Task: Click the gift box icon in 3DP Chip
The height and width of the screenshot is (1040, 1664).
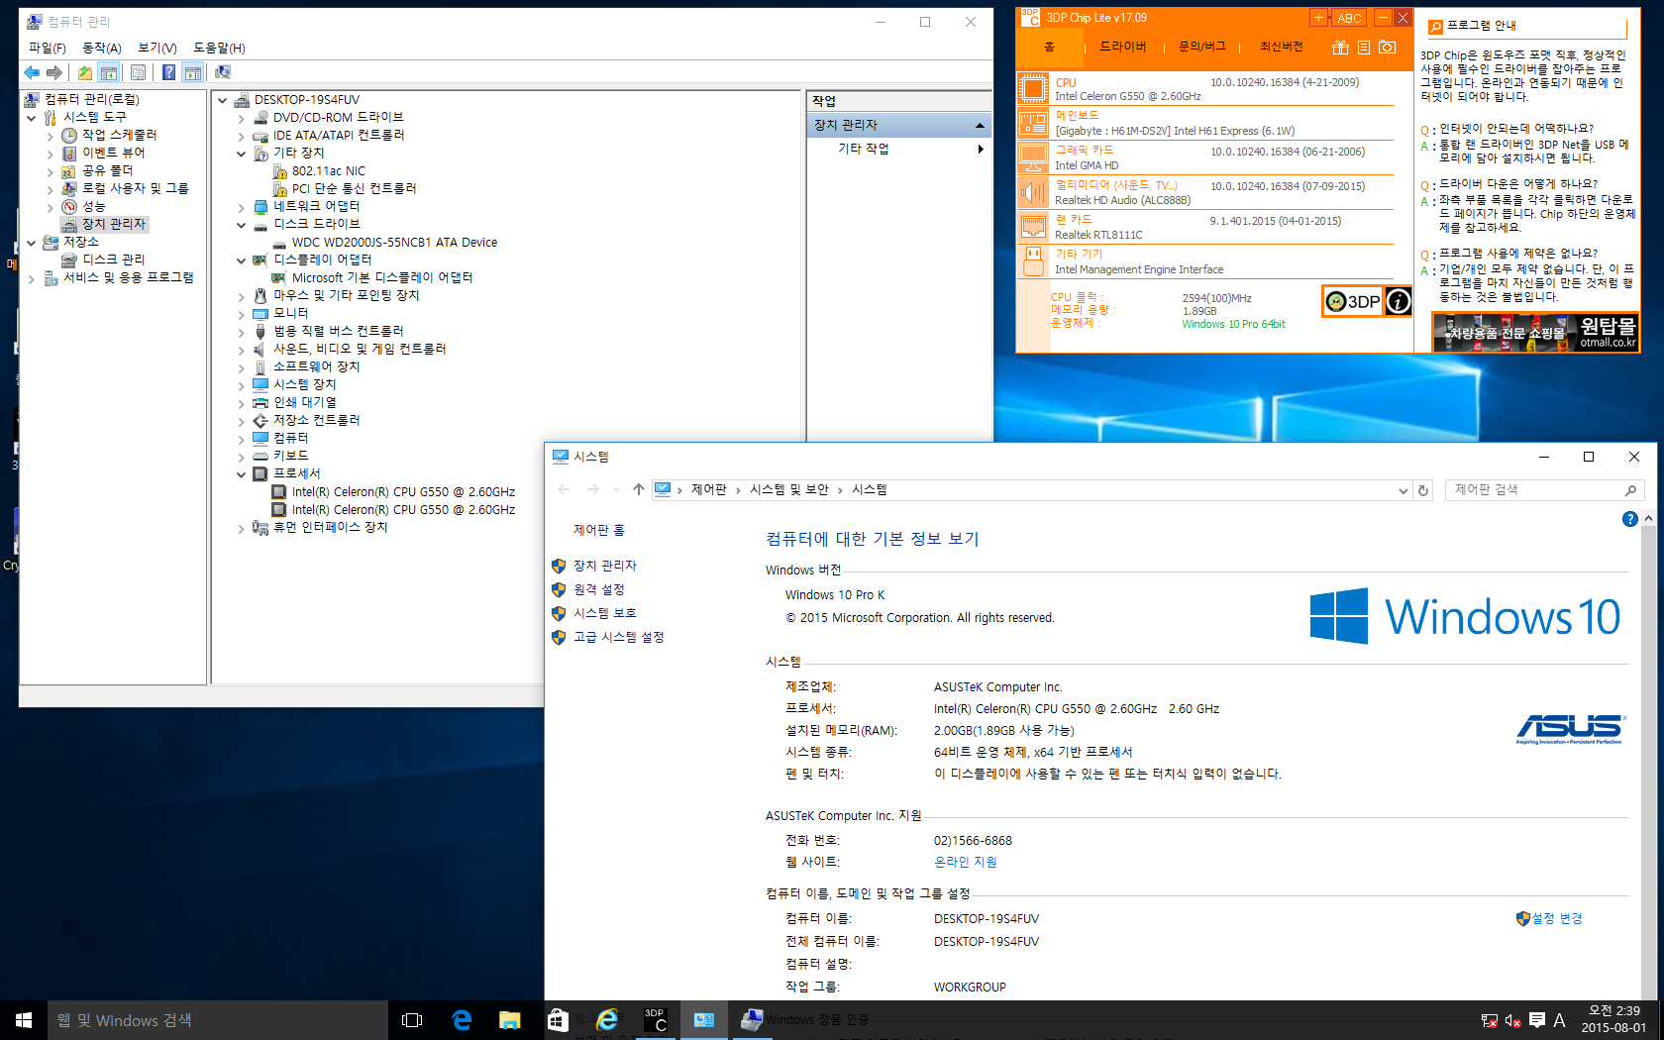Action: point(1340,47)
